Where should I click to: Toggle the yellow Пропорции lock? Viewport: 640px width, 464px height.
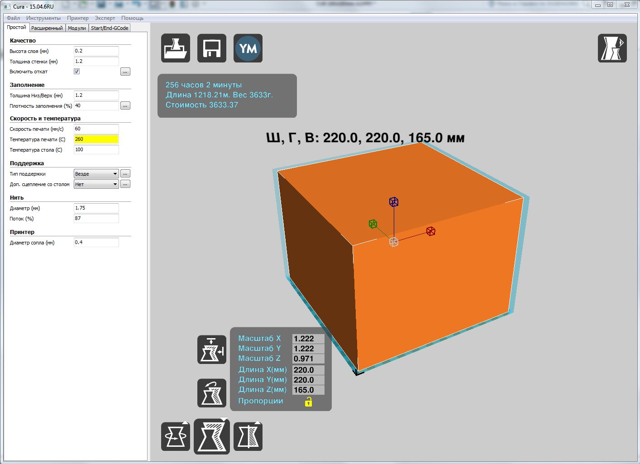(x=308, y=402)
